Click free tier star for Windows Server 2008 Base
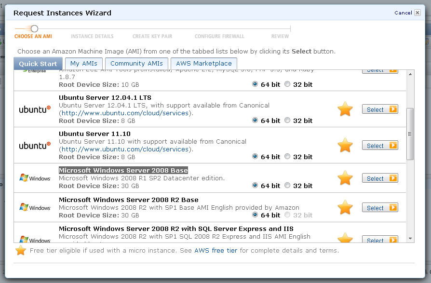 pyautogui.click(x=345, y=178)
